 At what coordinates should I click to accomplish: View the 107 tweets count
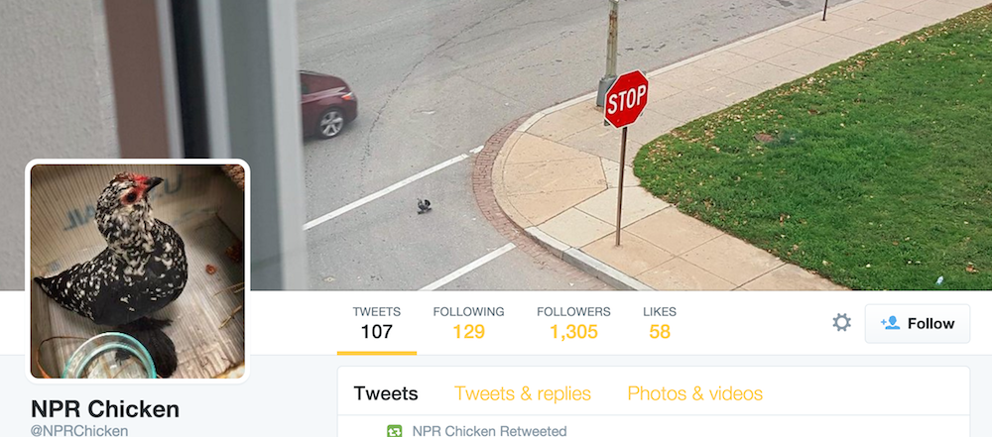[x=376, y=323]
